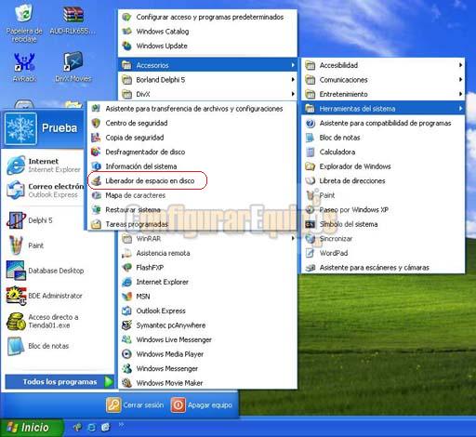Launch MSN butterfly icon entry
Image resolution: width=476 pixels, height=437 pixels.
(207, 297)
